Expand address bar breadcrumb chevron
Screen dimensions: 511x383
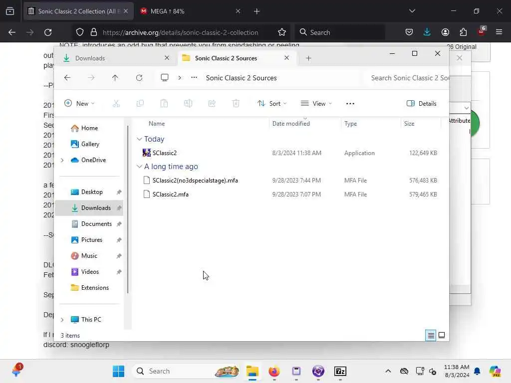[180, 78]
